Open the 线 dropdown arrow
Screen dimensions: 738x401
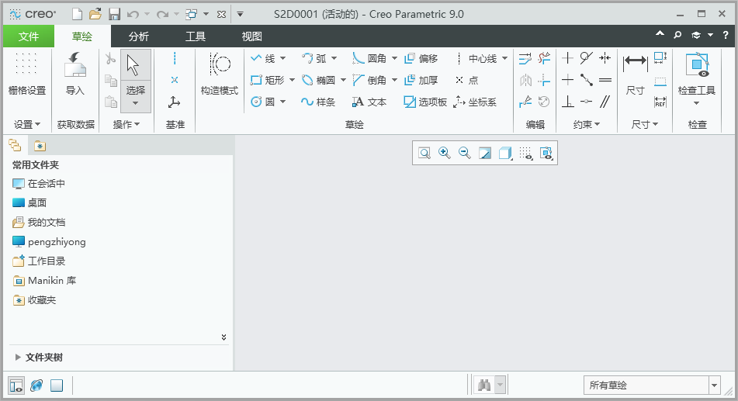283,58
